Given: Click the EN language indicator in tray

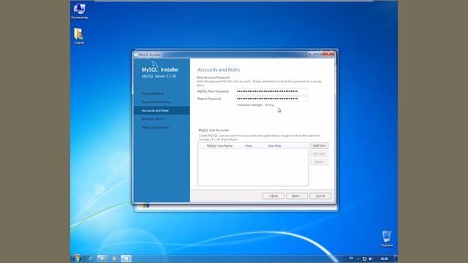Looking at the screenshot, I should (351, 258).
